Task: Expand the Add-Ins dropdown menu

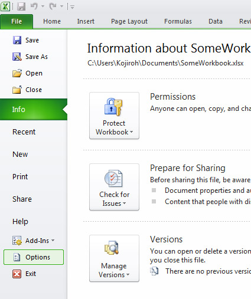Action: 33,241
